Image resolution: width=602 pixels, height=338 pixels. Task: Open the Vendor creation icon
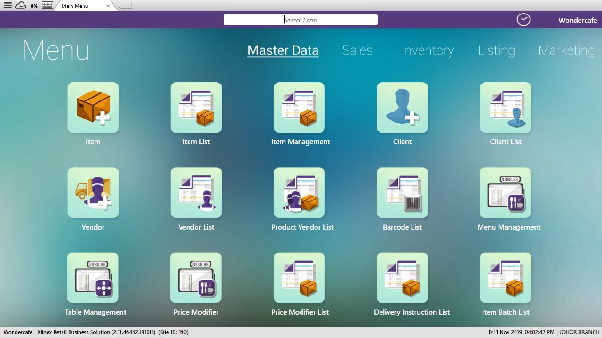pyautogui.click(x=93, y=193)
